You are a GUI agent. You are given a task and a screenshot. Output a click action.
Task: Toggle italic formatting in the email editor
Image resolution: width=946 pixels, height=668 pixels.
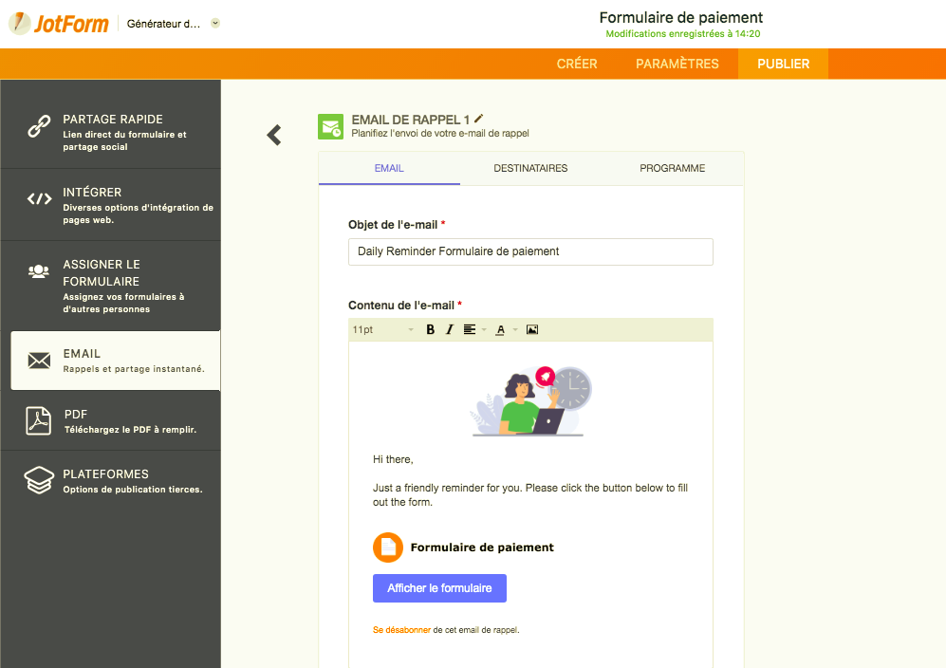tap(449, 329)
